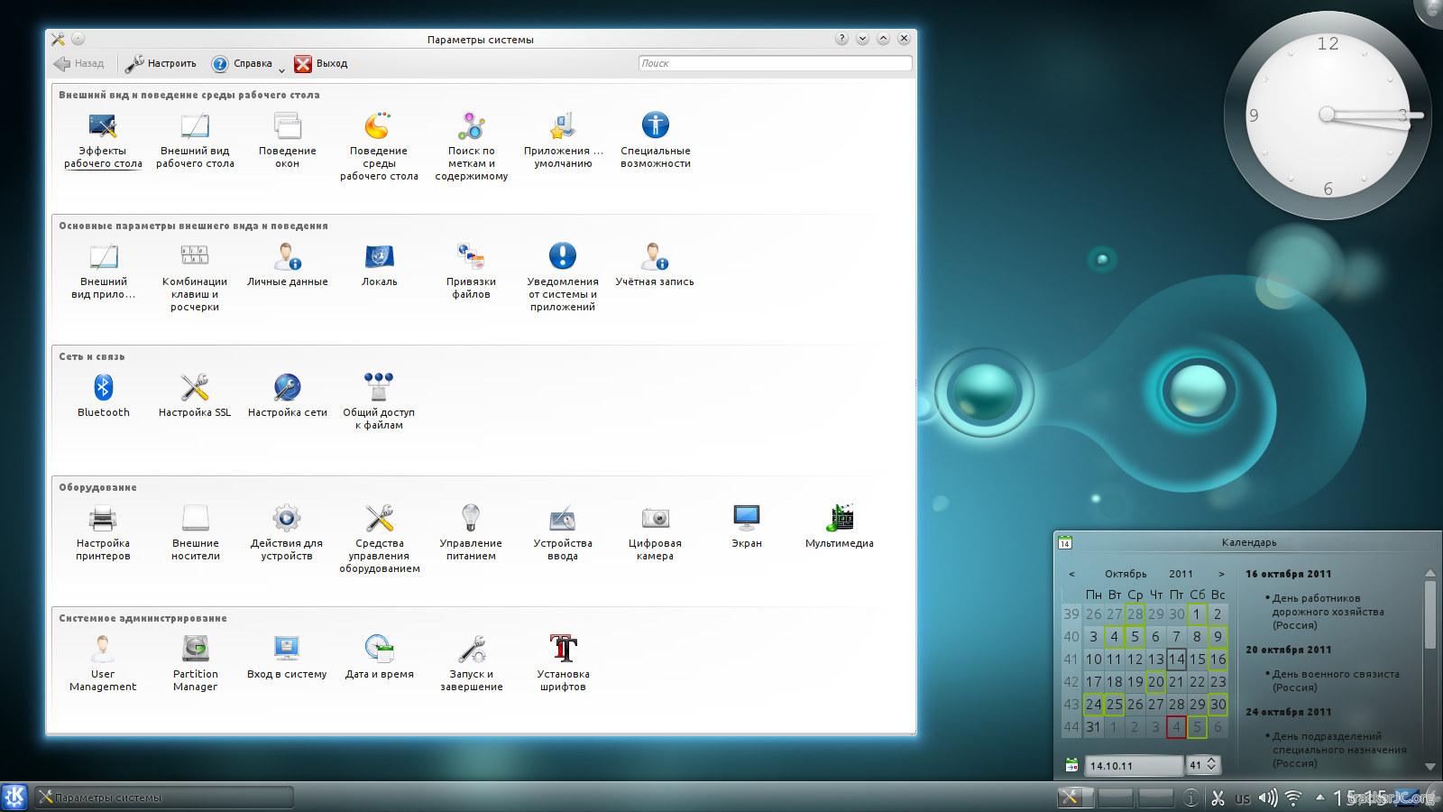Click the Выход exit button

point(321,63)
